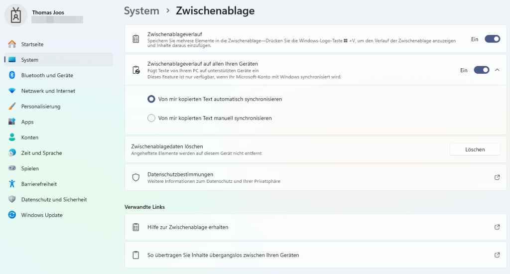510x274 pixels.
Task: Click the Thomas Joos account name
Action: click(x=48, y=12)
